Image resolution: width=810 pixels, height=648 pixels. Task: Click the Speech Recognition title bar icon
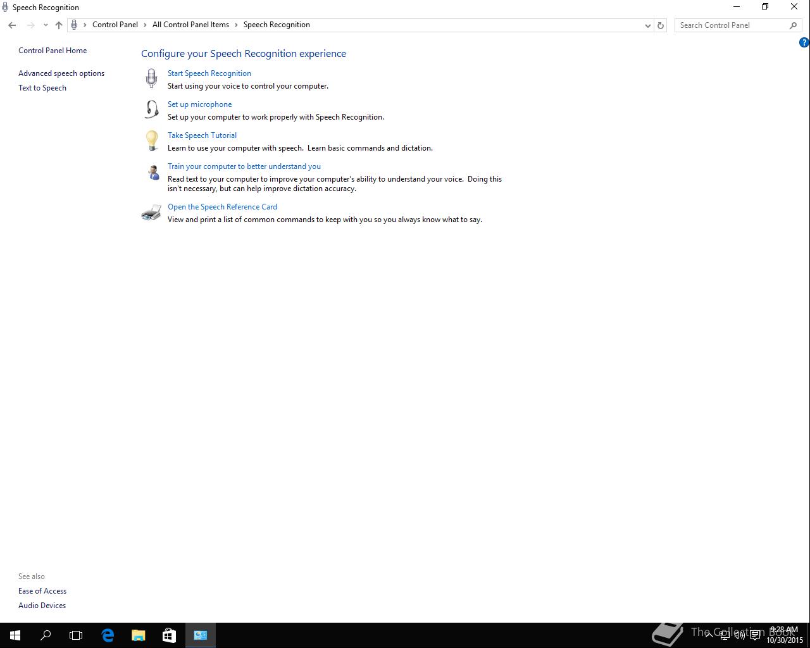point(5,8)
